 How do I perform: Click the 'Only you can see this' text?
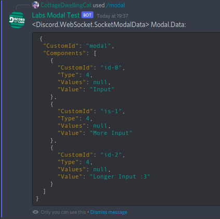63,212
